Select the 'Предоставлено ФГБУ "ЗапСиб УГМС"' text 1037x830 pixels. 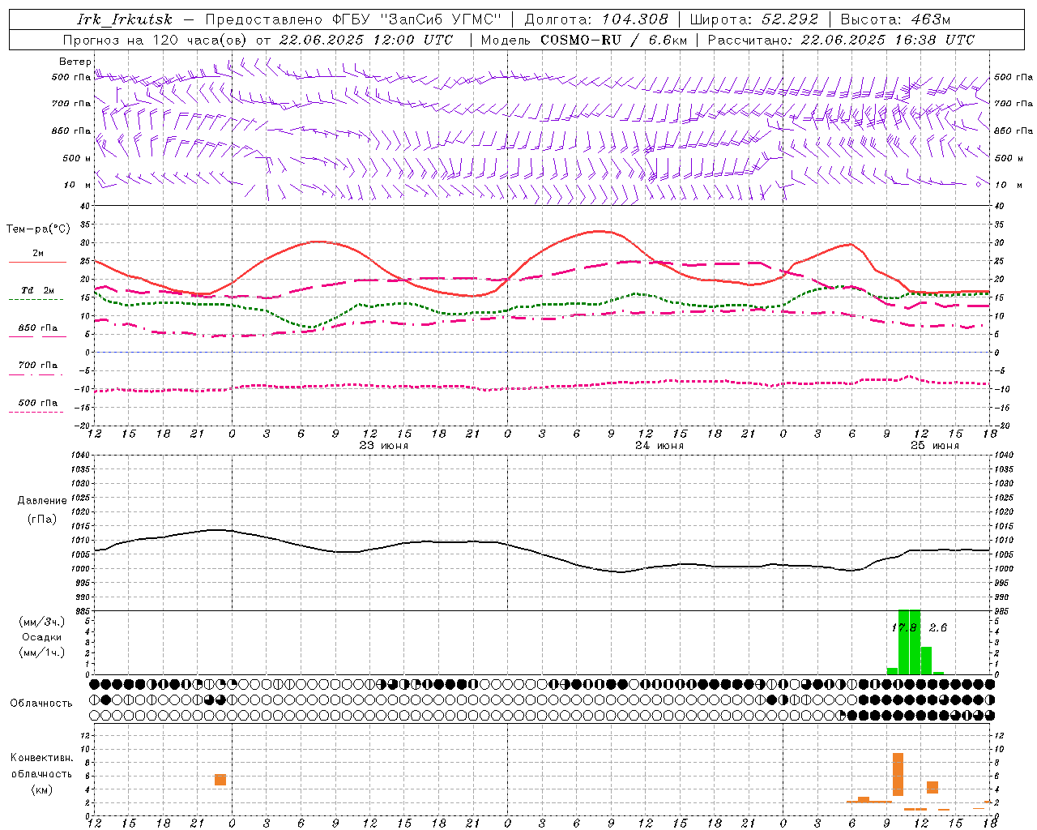[353, 19]
